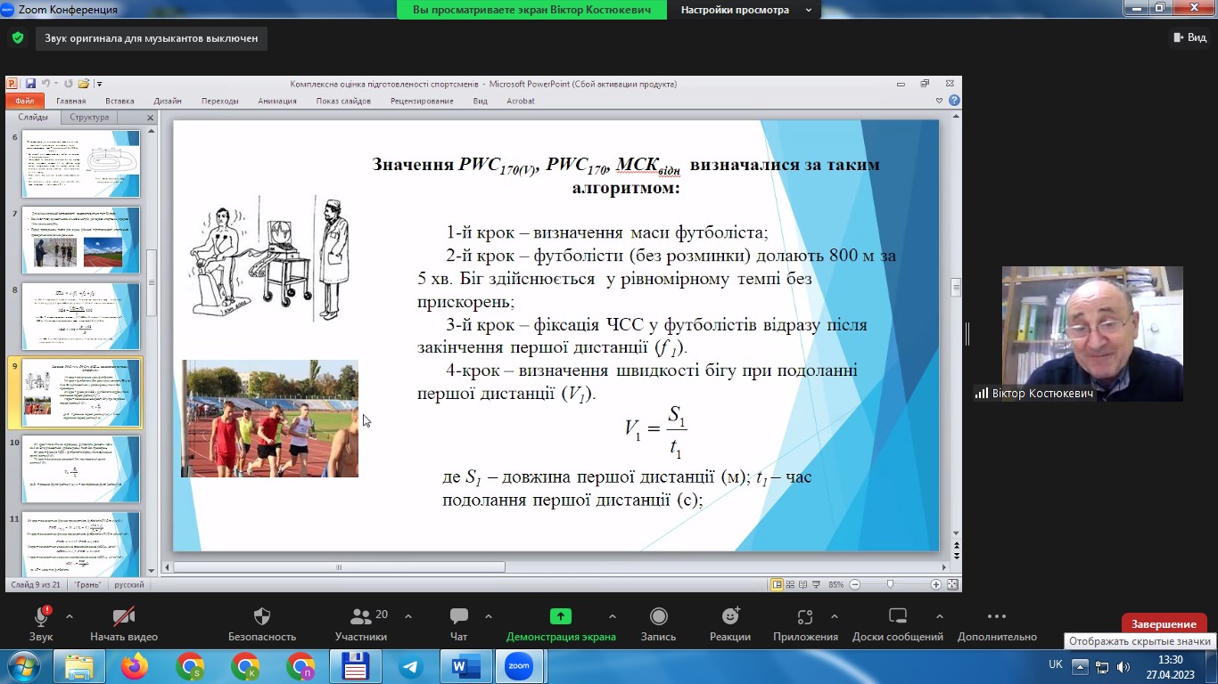Expand audio options arrow next to microphone
The width and height of the screenshot is (1218, 684).
(70, 616)
